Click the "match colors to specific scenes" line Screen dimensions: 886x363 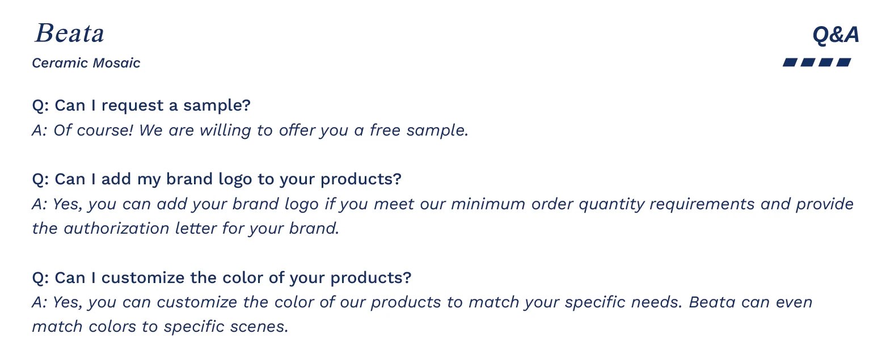coord(161,327)
